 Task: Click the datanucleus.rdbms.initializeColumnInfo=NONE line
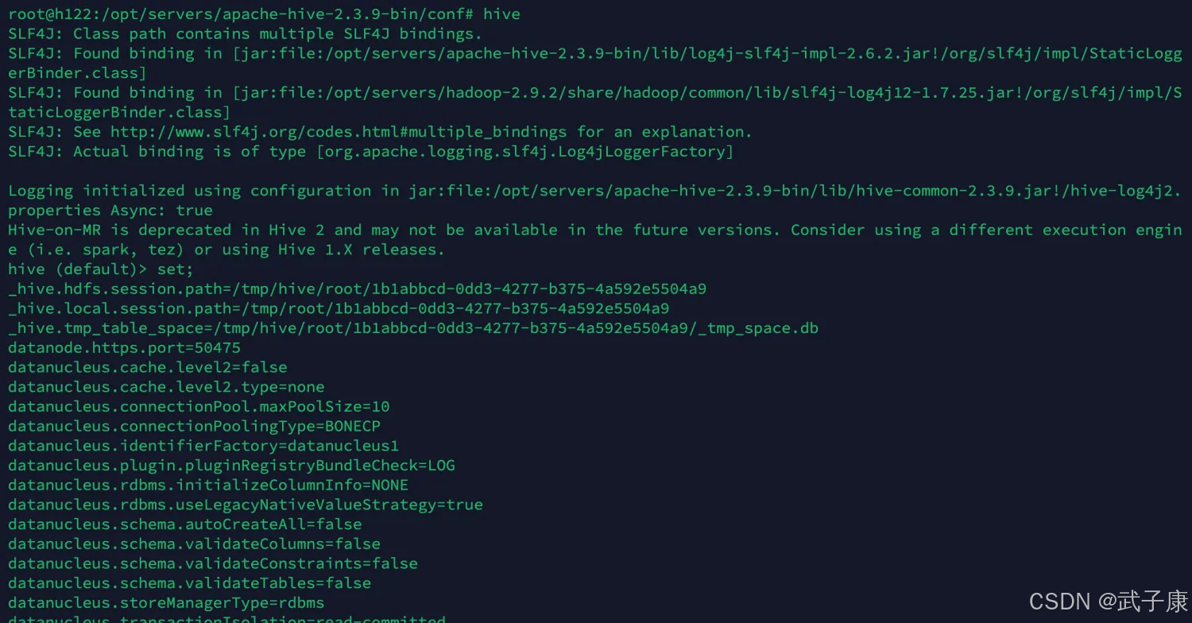tap(208, 485)
